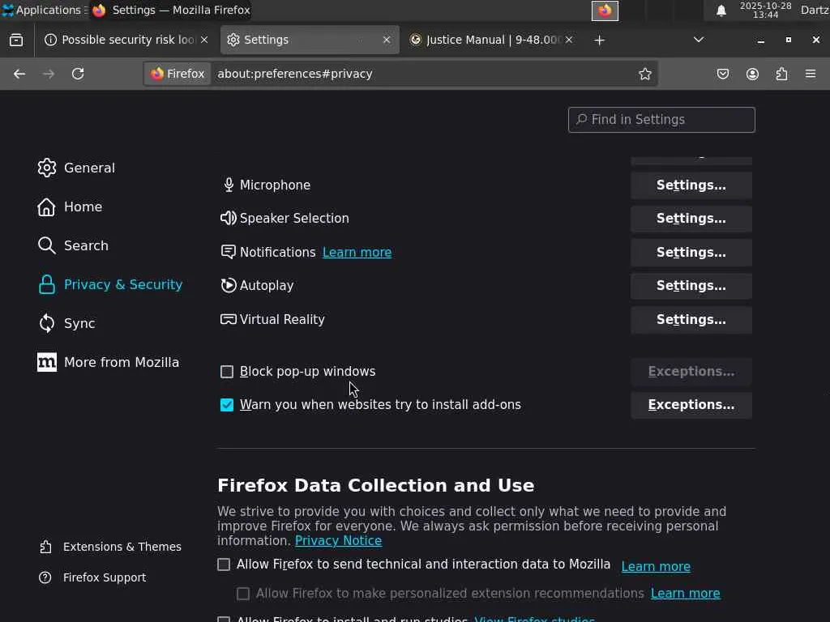Bookmark this page with the star icon
This screenshot has width=830, height=622.
tap(645, 74)
